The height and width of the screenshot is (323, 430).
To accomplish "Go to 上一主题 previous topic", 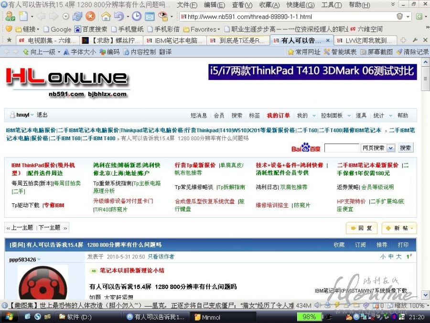I will pos(22,228).
